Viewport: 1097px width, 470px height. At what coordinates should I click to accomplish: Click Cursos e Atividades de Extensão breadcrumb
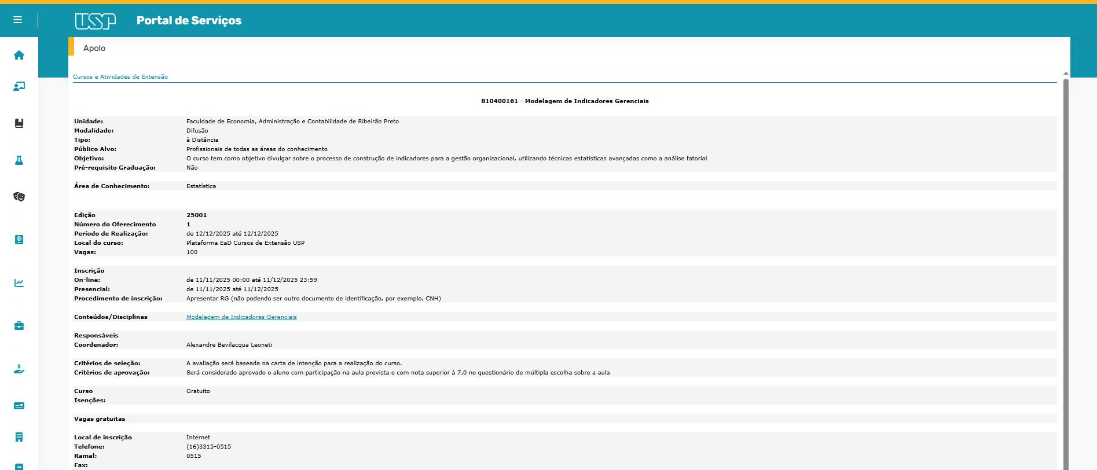point(120,77)
